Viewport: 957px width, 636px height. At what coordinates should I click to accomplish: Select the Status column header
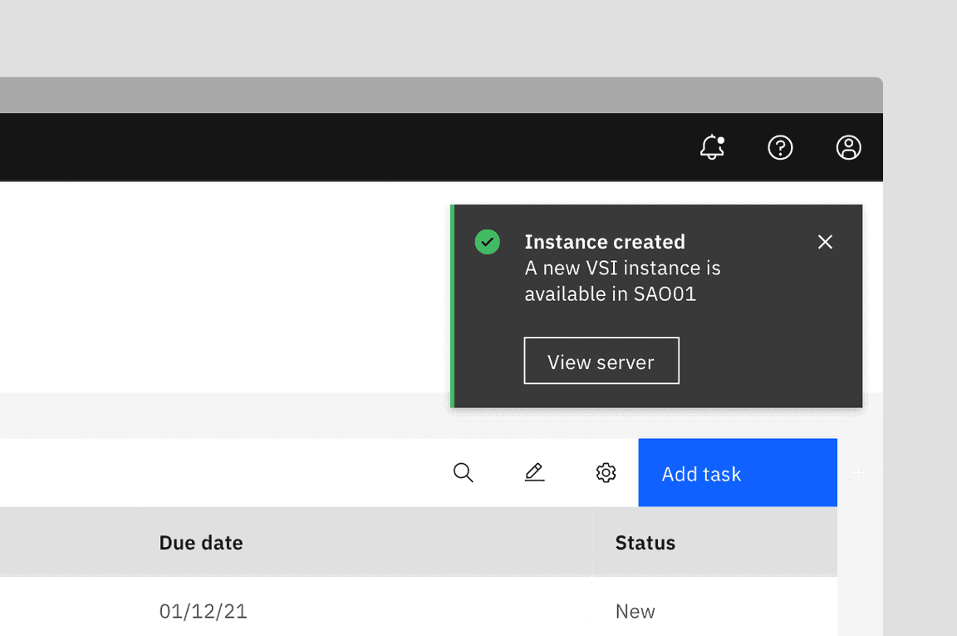[645, 542]
